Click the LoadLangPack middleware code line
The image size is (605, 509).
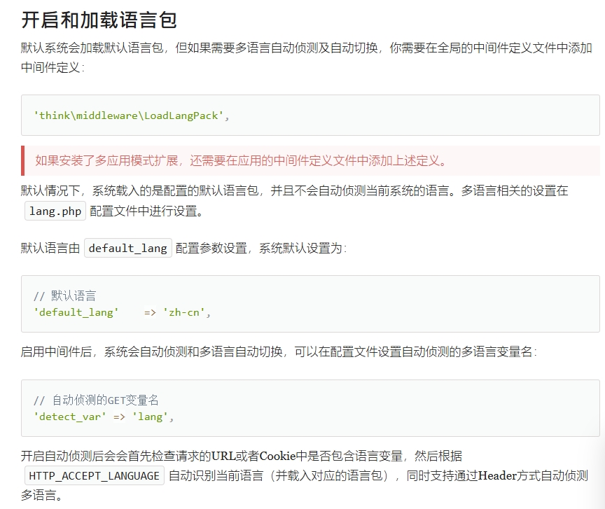(x=132, y=116)
